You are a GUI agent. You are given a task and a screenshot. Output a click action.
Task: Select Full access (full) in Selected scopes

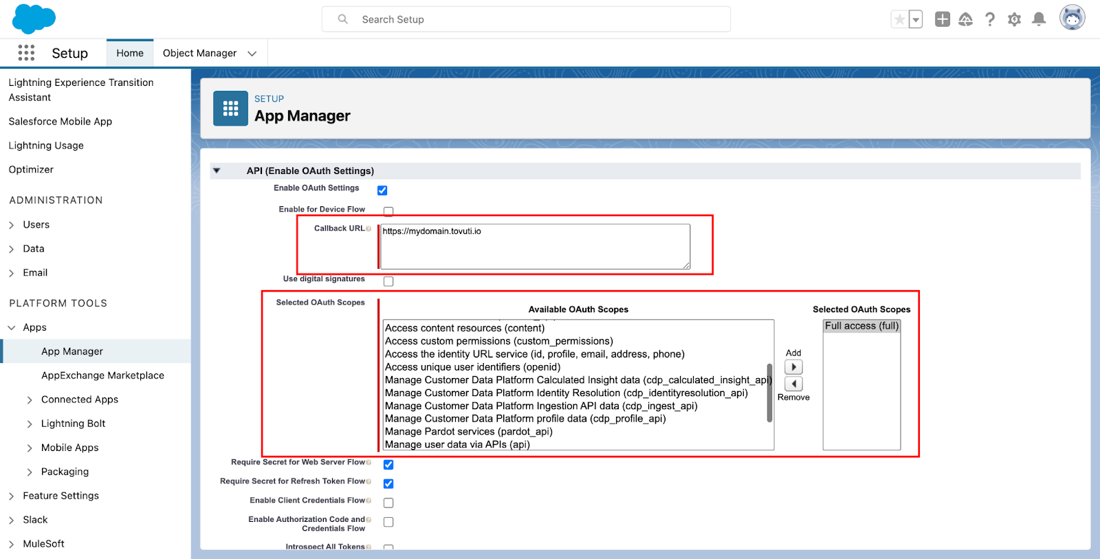(x=861, y=326)
